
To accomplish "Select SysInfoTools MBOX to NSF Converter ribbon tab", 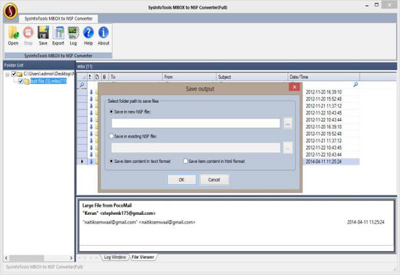I will tap(58, 19).
